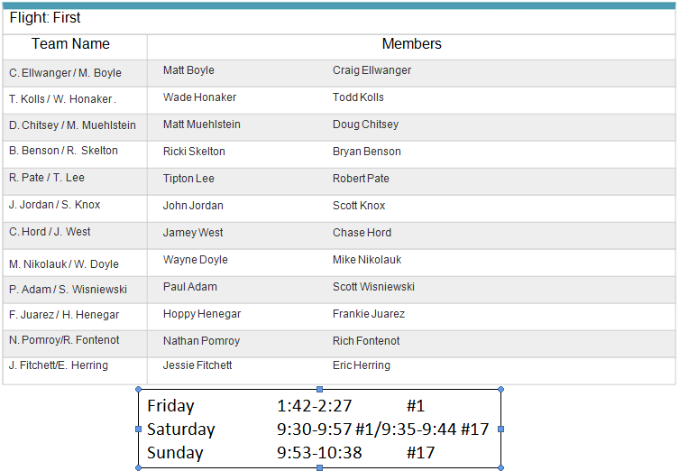The height and width of the screenshot is (471, 679).
Task: Select the "Team Name" column header
Action: pos(70,44)
